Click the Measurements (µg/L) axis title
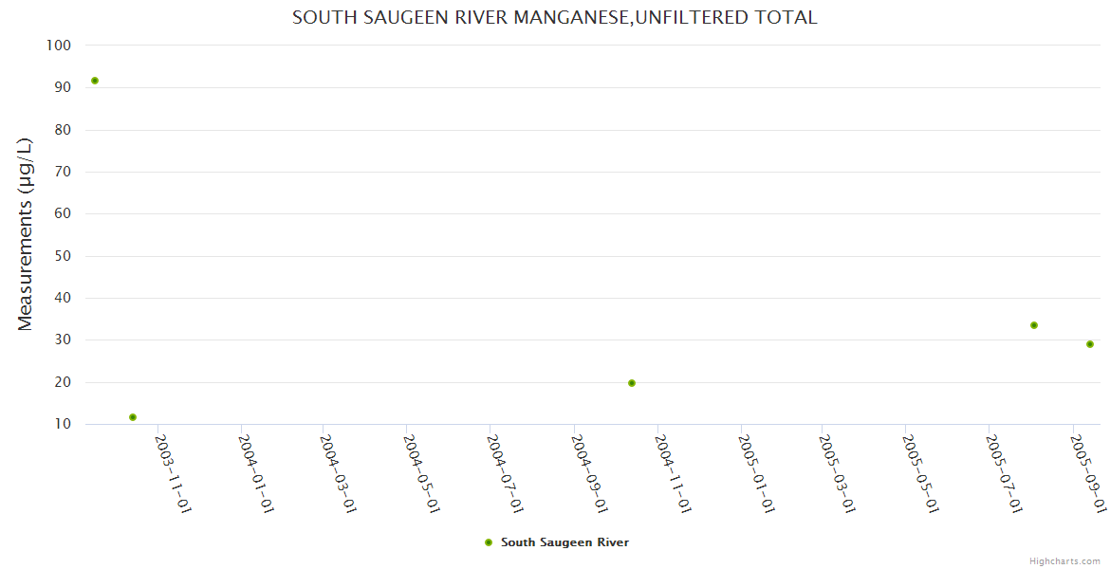Viewport: 1110px width, 569px height. click(26, 234)
